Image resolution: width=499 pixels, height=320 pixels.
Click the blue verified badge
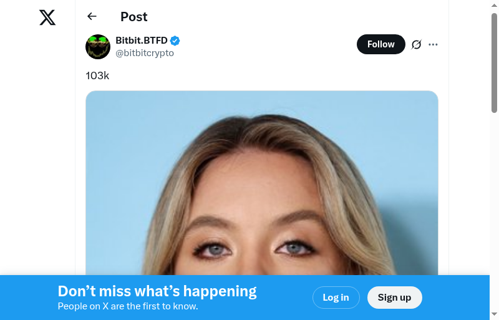pos(175,41)
